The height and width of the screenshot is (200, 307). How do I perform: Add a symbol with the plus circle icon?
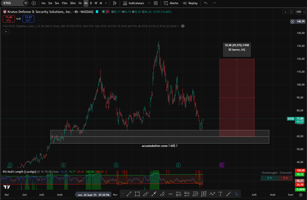34,3
